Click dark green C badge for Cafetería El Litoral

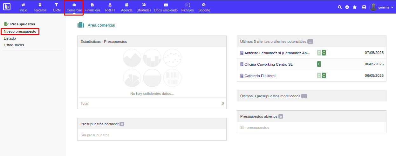[324, 75]
